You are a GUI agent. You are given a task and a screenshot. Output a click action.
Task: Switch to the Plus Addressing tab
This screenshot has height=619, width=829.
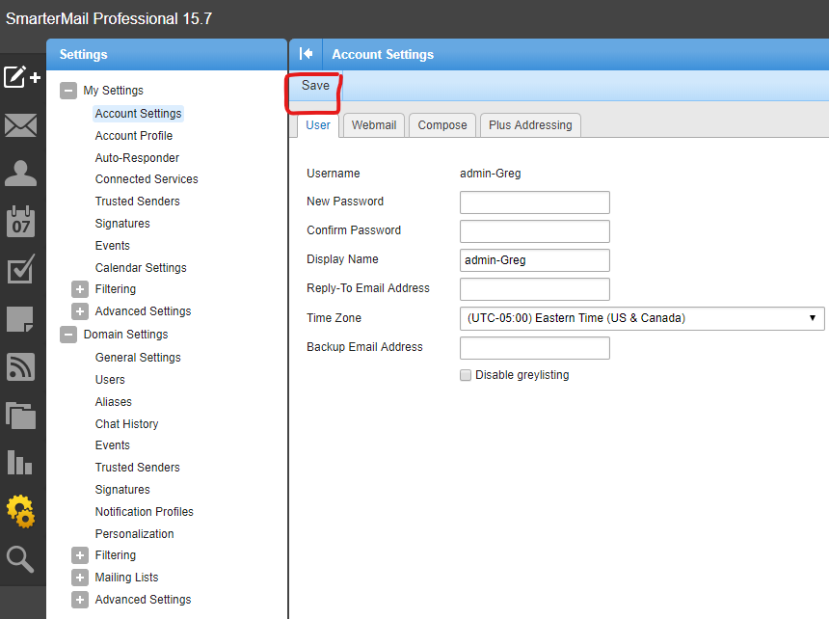[x=530, y=125]
